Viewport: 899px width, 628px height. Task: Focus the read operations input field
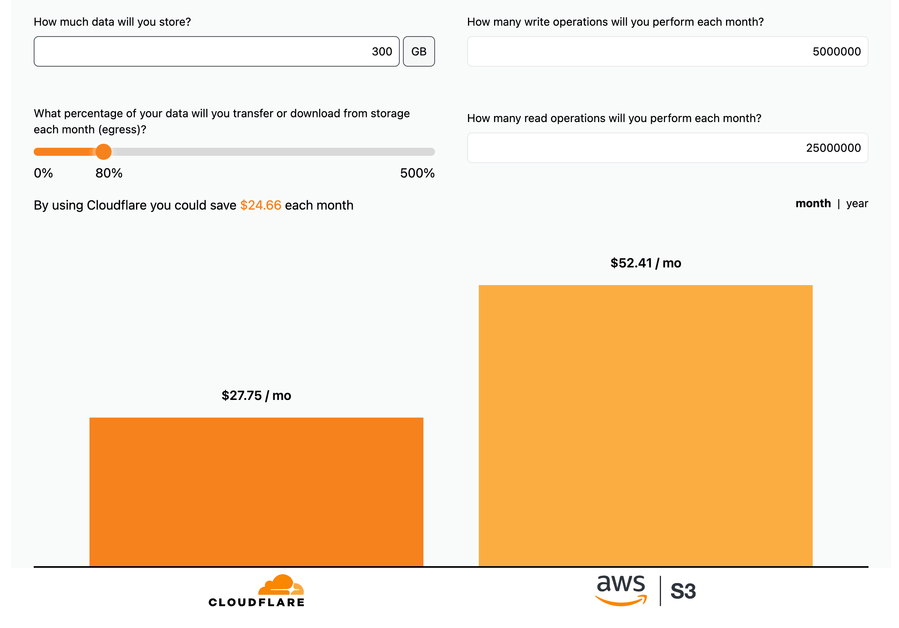(667, 148)
